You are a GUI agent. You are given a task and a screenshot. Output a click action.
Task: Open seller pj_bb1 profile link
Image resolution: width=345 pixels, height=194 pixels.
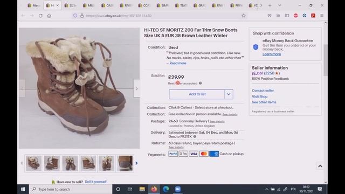point(258,73)
